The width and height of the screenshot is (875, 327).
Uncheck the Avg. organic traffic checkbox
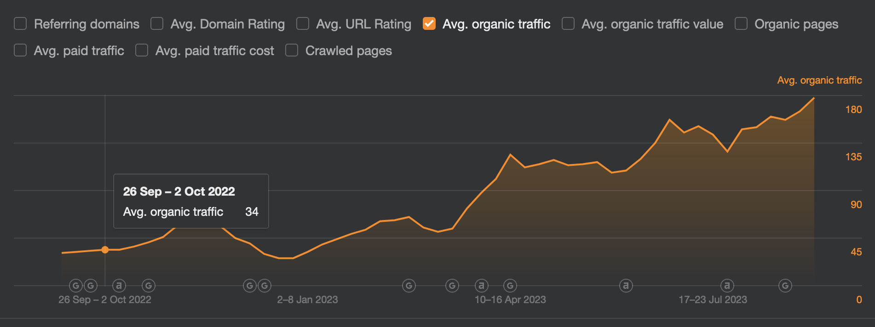[x=429, y=23]
